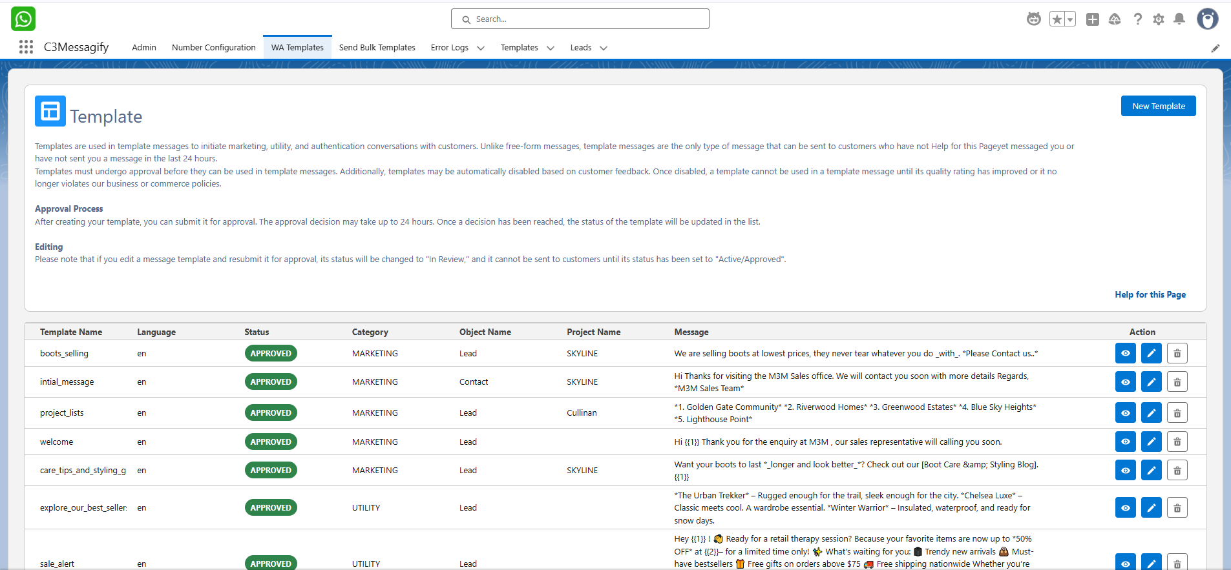Go to the Admin tab
The image size is (1231, 570).
(x=144, y=47)
